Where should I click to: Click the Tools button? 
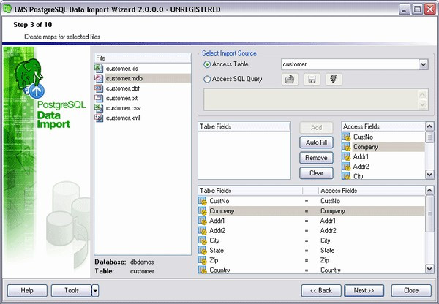point(72,291)
